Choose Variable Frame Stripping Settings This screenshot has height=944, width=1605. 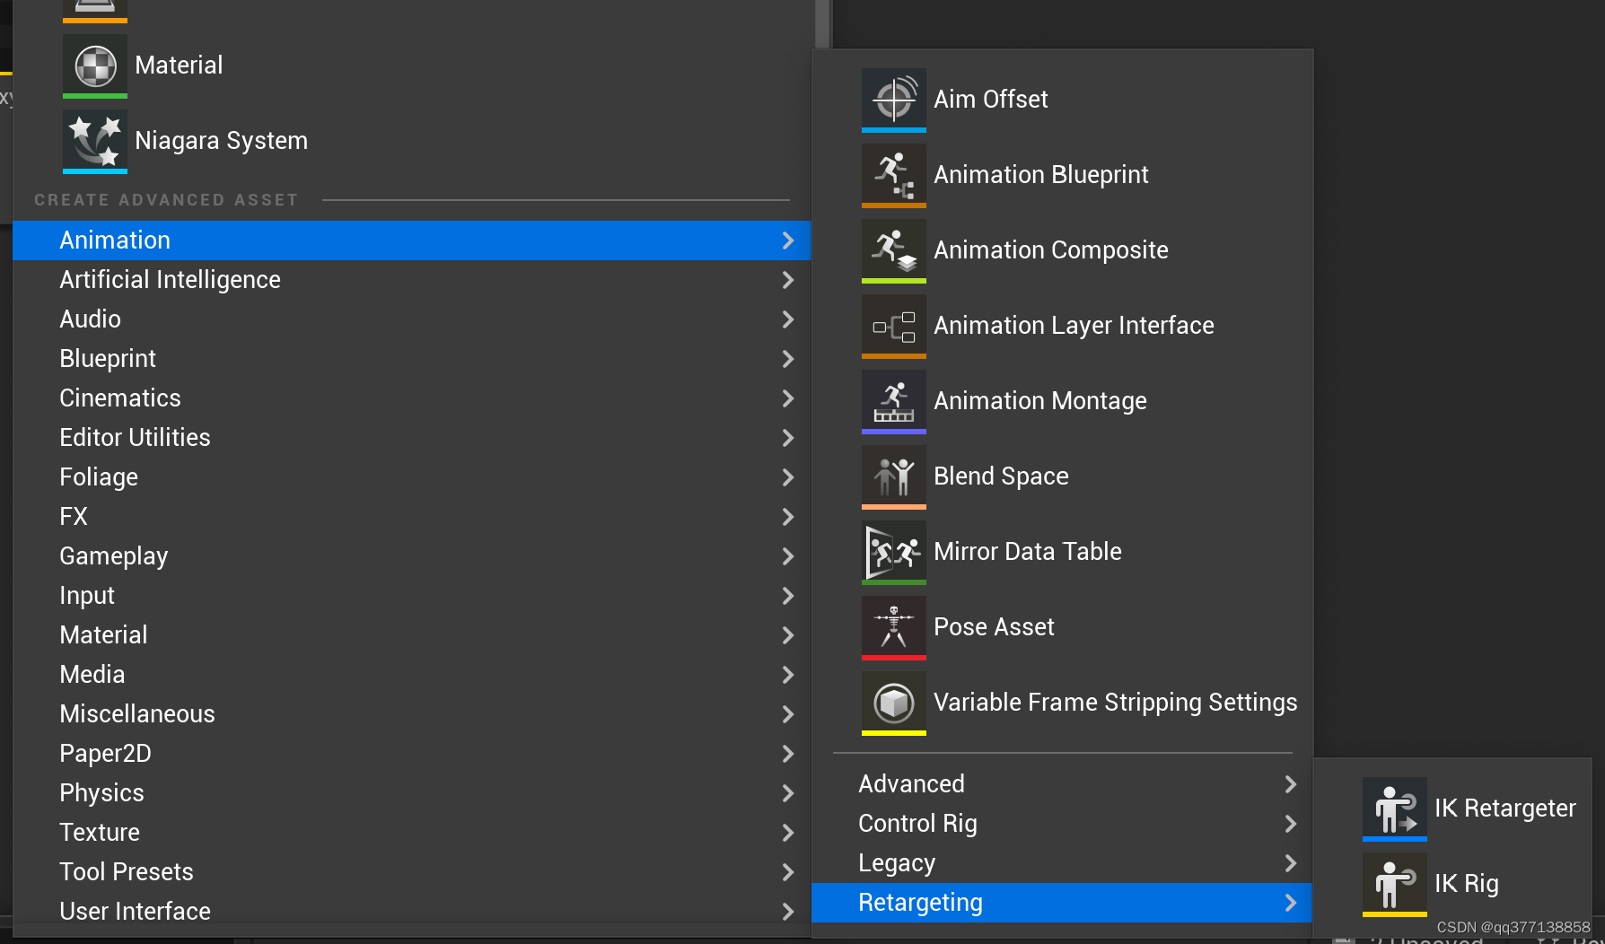(x=1063, y=703)
